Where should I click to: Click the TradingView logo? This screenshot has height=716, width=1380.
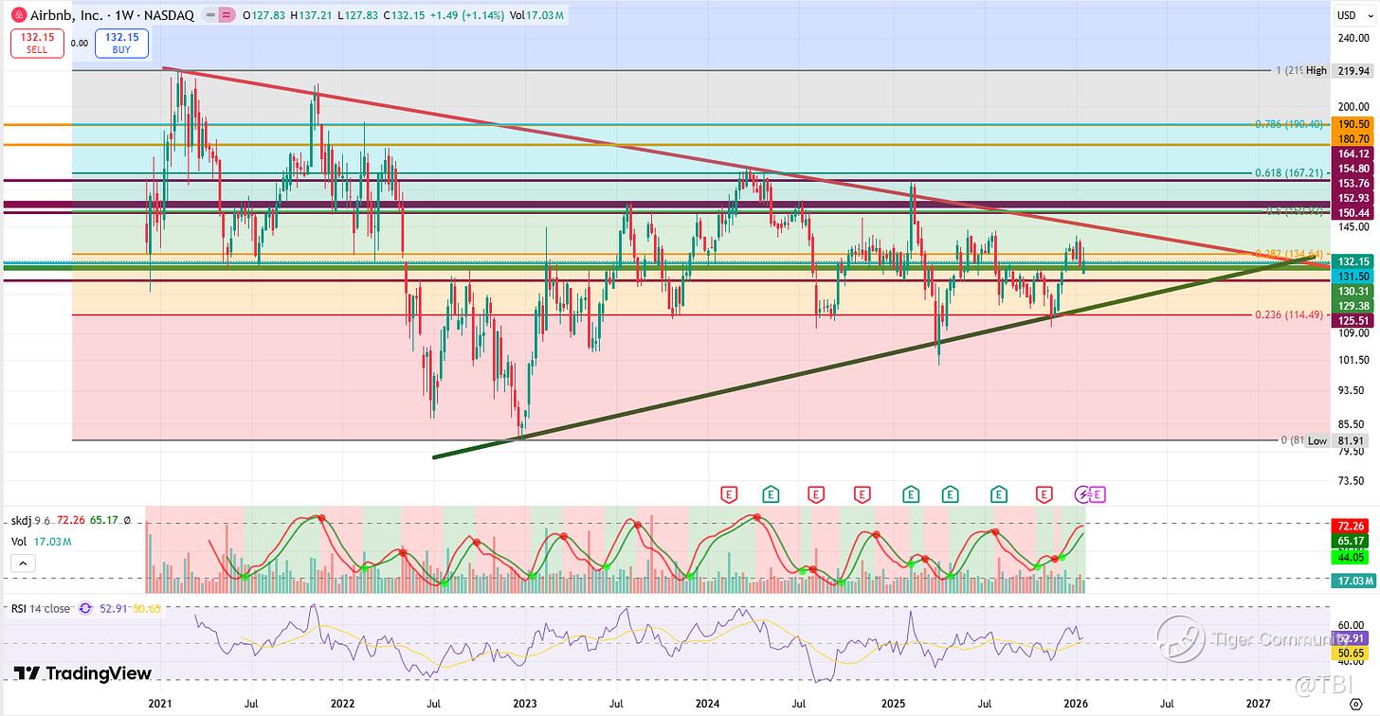(x=83, y=673)
